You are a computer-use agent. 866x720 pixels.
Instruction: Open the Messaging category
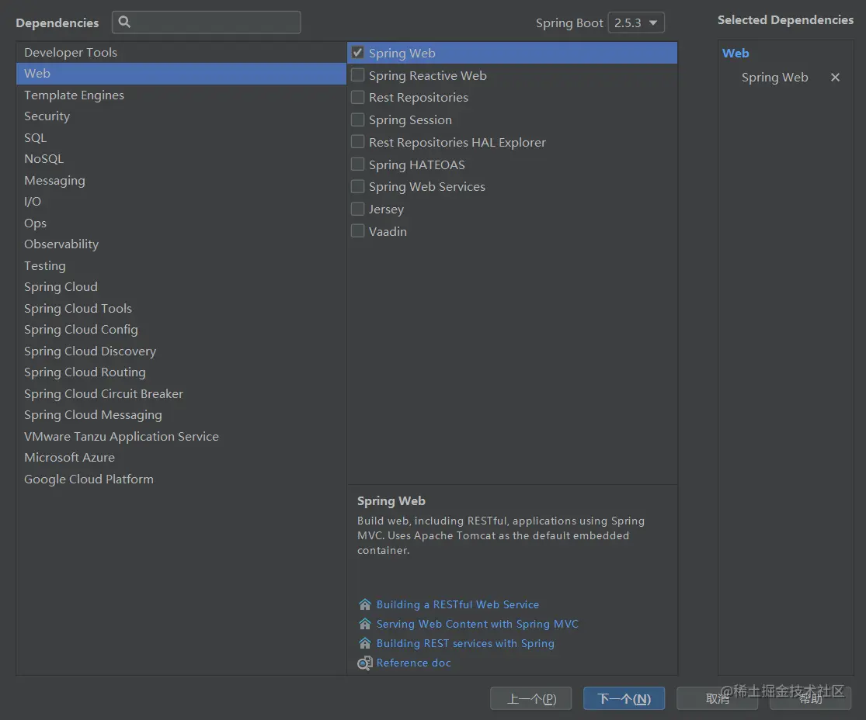tap(181, 181)
